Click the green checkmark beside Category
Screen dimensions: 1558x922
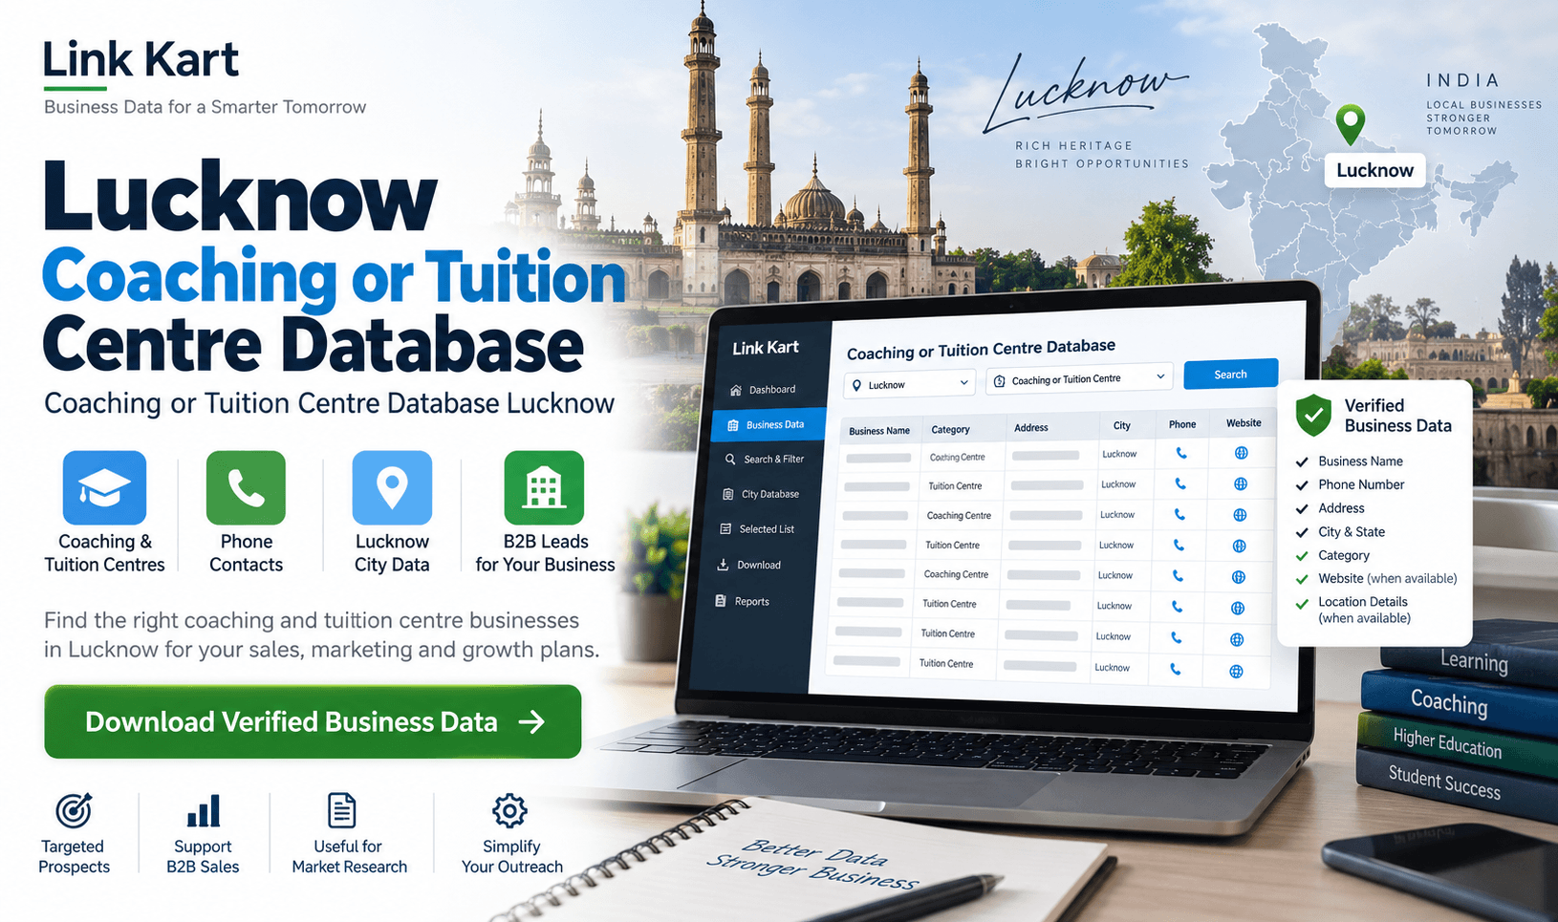point(1301,556)
